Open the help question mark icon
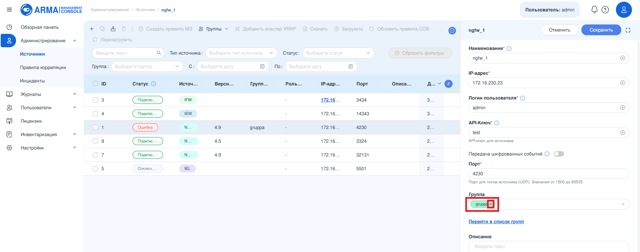The width and height of the screenshot is (640, 252). click(605, 10)
